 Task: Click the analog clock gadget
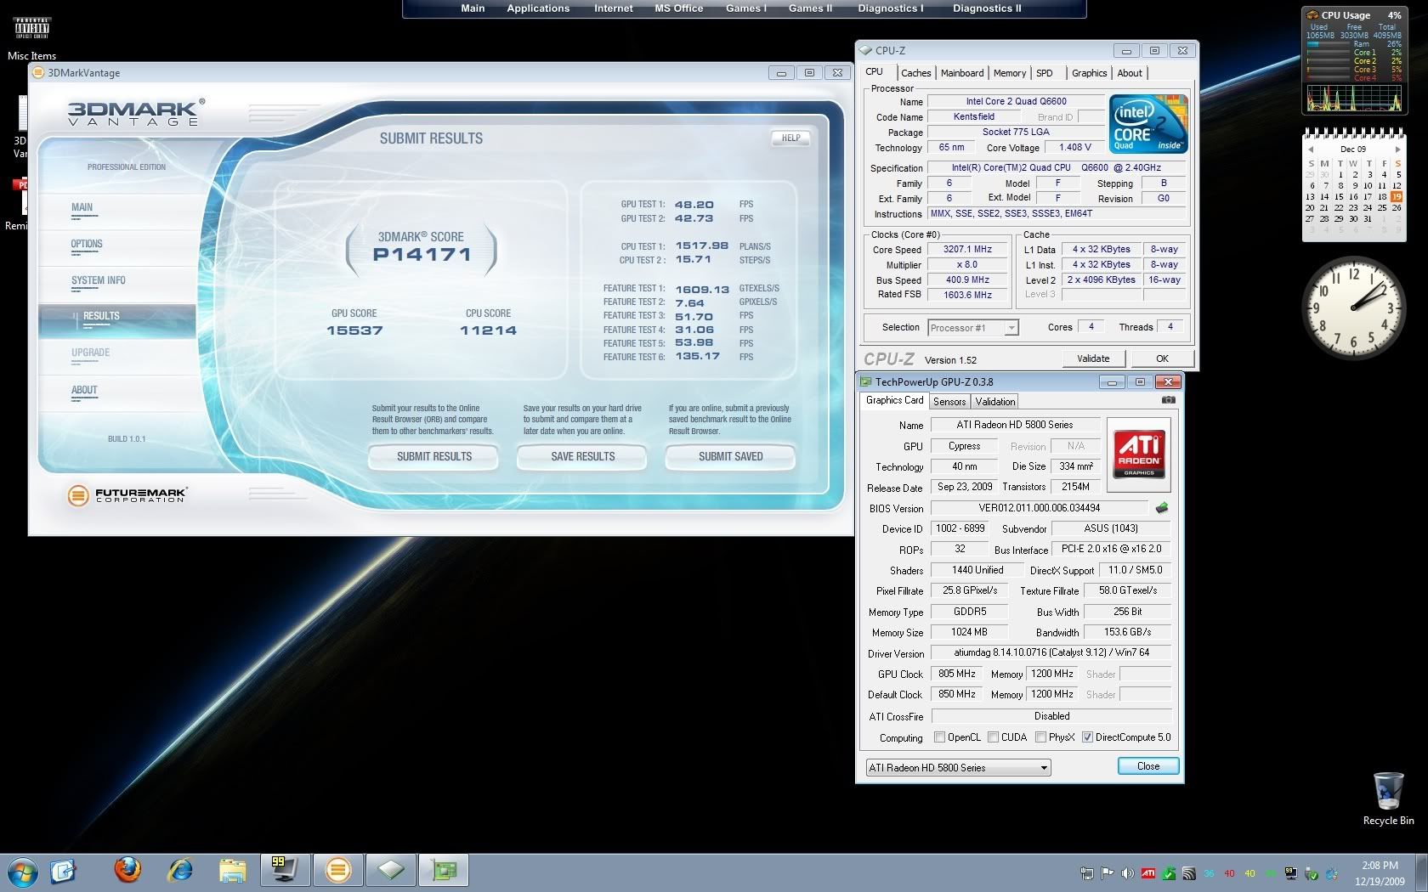click(1353, 308)
